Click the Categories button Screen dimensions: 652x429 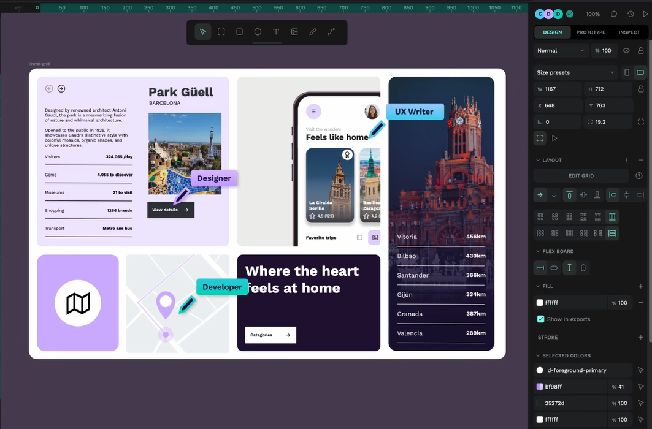tap(270, 335)
